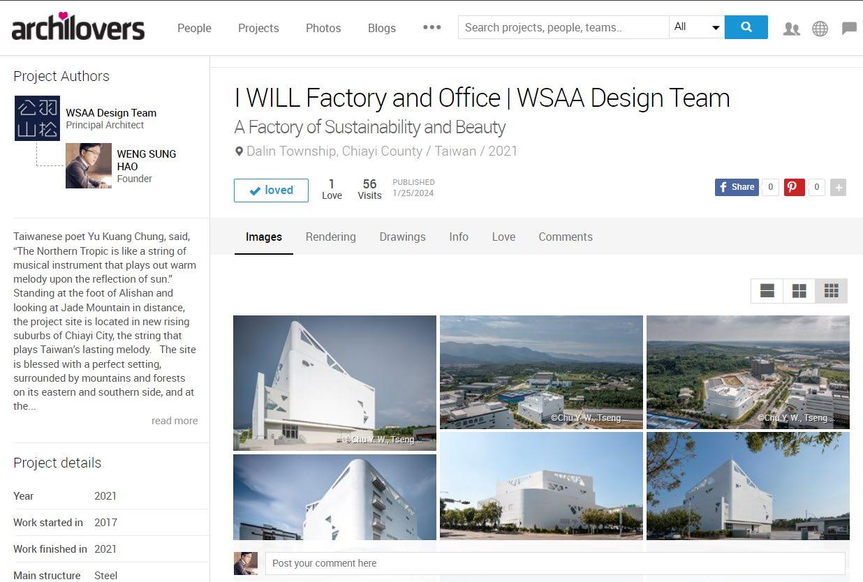Screen dimensions: 863x582
Task: Open the All search filter dropdown
Action: click(697, 27)
